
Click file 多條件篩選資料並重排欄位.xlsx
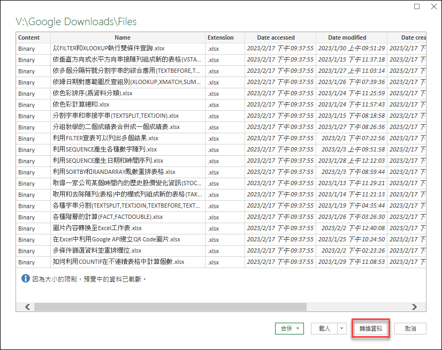tap(97, 250)
